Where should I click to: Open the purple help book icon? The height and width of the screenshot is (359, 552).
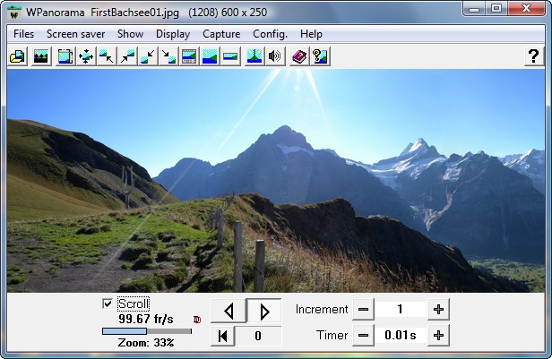298,56
